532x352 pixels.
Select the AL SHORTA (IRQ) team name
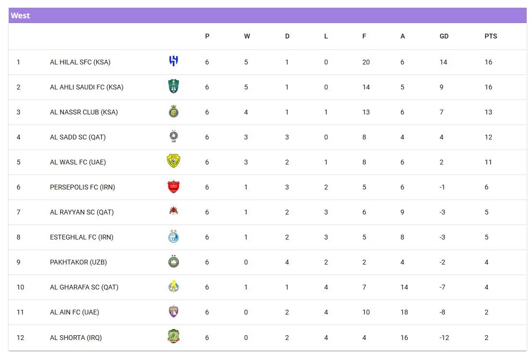76,338
